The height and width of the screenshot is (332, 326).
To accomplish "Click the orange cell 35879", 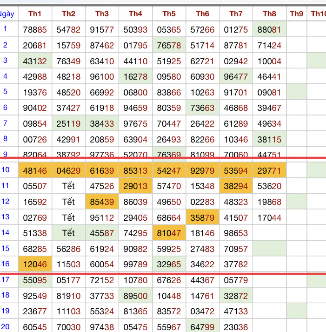I will [202, 217].
